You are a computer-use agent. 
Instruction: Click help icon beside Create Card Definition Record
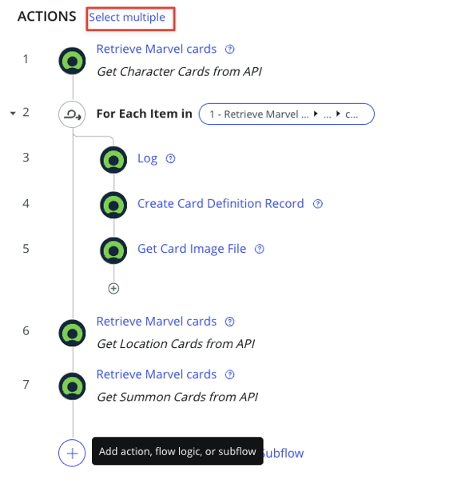pos(318,204)
